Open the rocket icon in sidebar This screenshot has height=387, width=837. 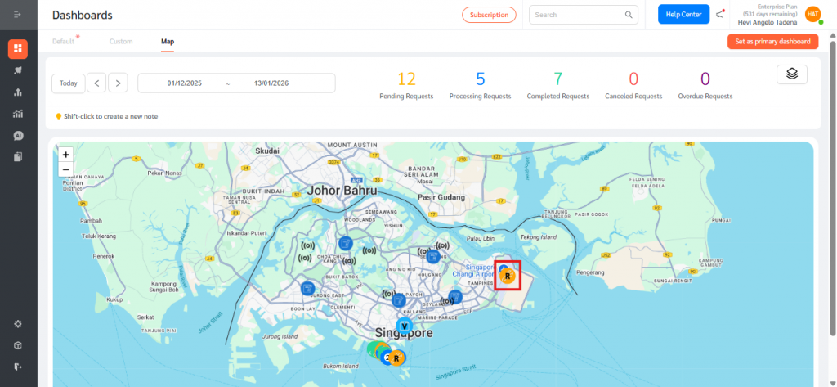coord(18,70)
